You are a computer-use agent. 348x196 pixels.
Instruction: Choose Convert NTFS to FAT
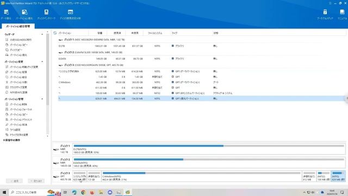18,93
